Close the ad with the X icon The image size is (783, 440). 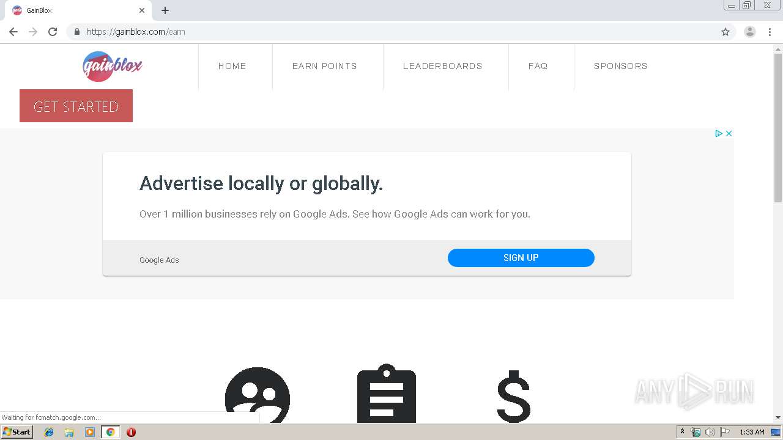(x=729, y=133)
